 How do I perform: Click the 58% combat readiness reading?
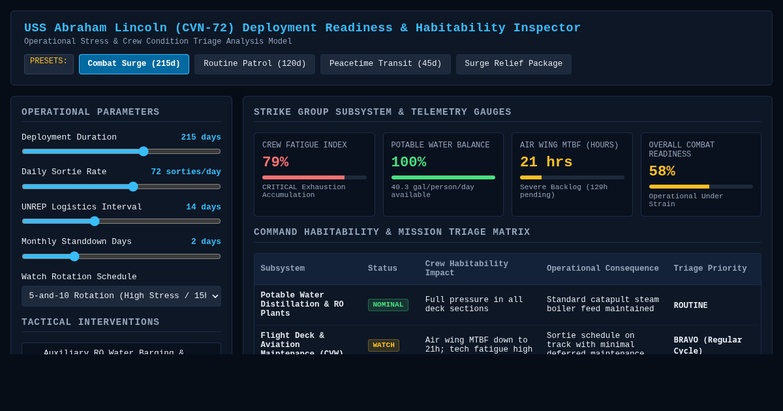662,172
